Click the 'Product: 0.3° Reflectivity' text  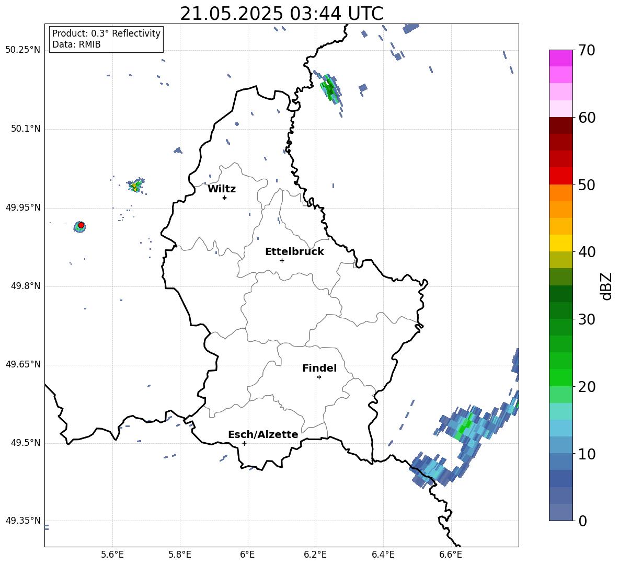click(106, 33)
